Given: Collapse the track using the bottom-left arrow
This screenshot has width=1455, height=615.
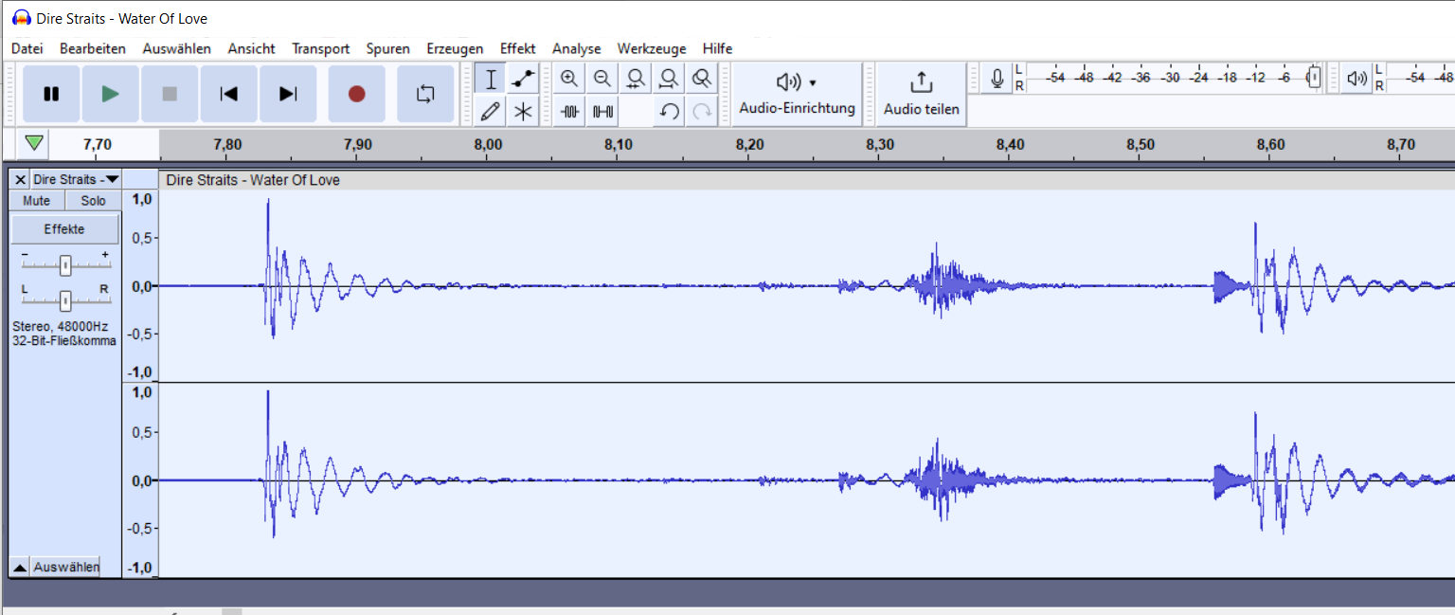Looking at the screenshot, I should pyautogui.click(x=19, y=568).
